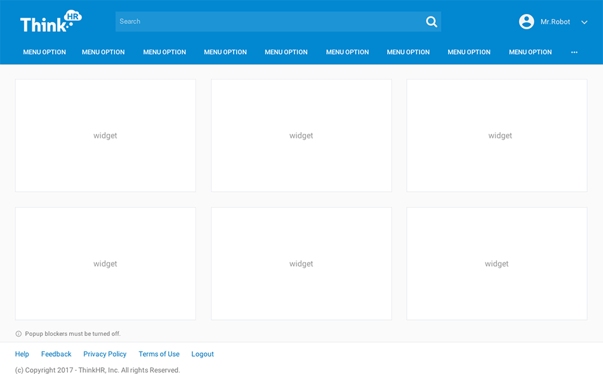Open the Privacy Policy link
This screenshot has height=374, width=603.
tap(105, 354)
